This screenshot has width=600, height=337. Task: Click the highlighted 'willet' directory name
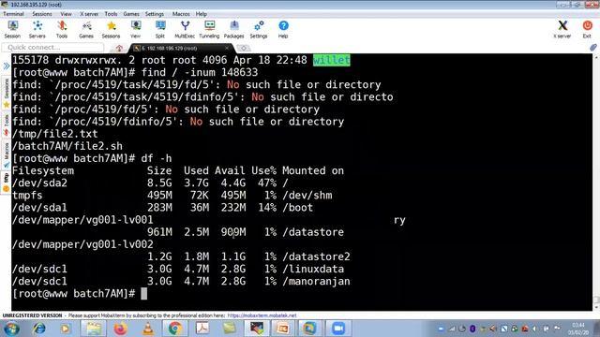click(x=331, y=60)
